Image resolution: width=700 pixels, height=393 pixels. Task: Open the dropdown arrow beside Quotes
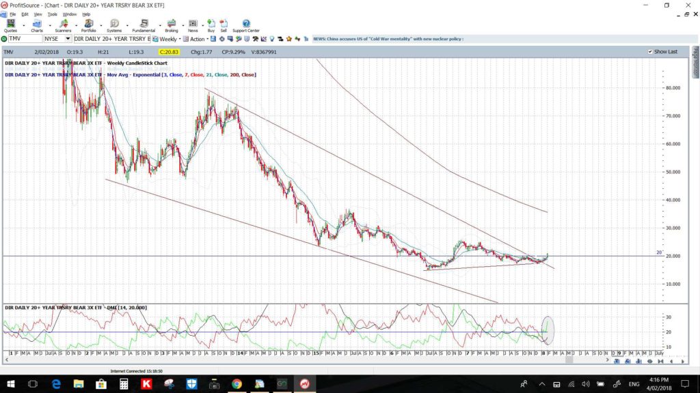pos(24,26)
